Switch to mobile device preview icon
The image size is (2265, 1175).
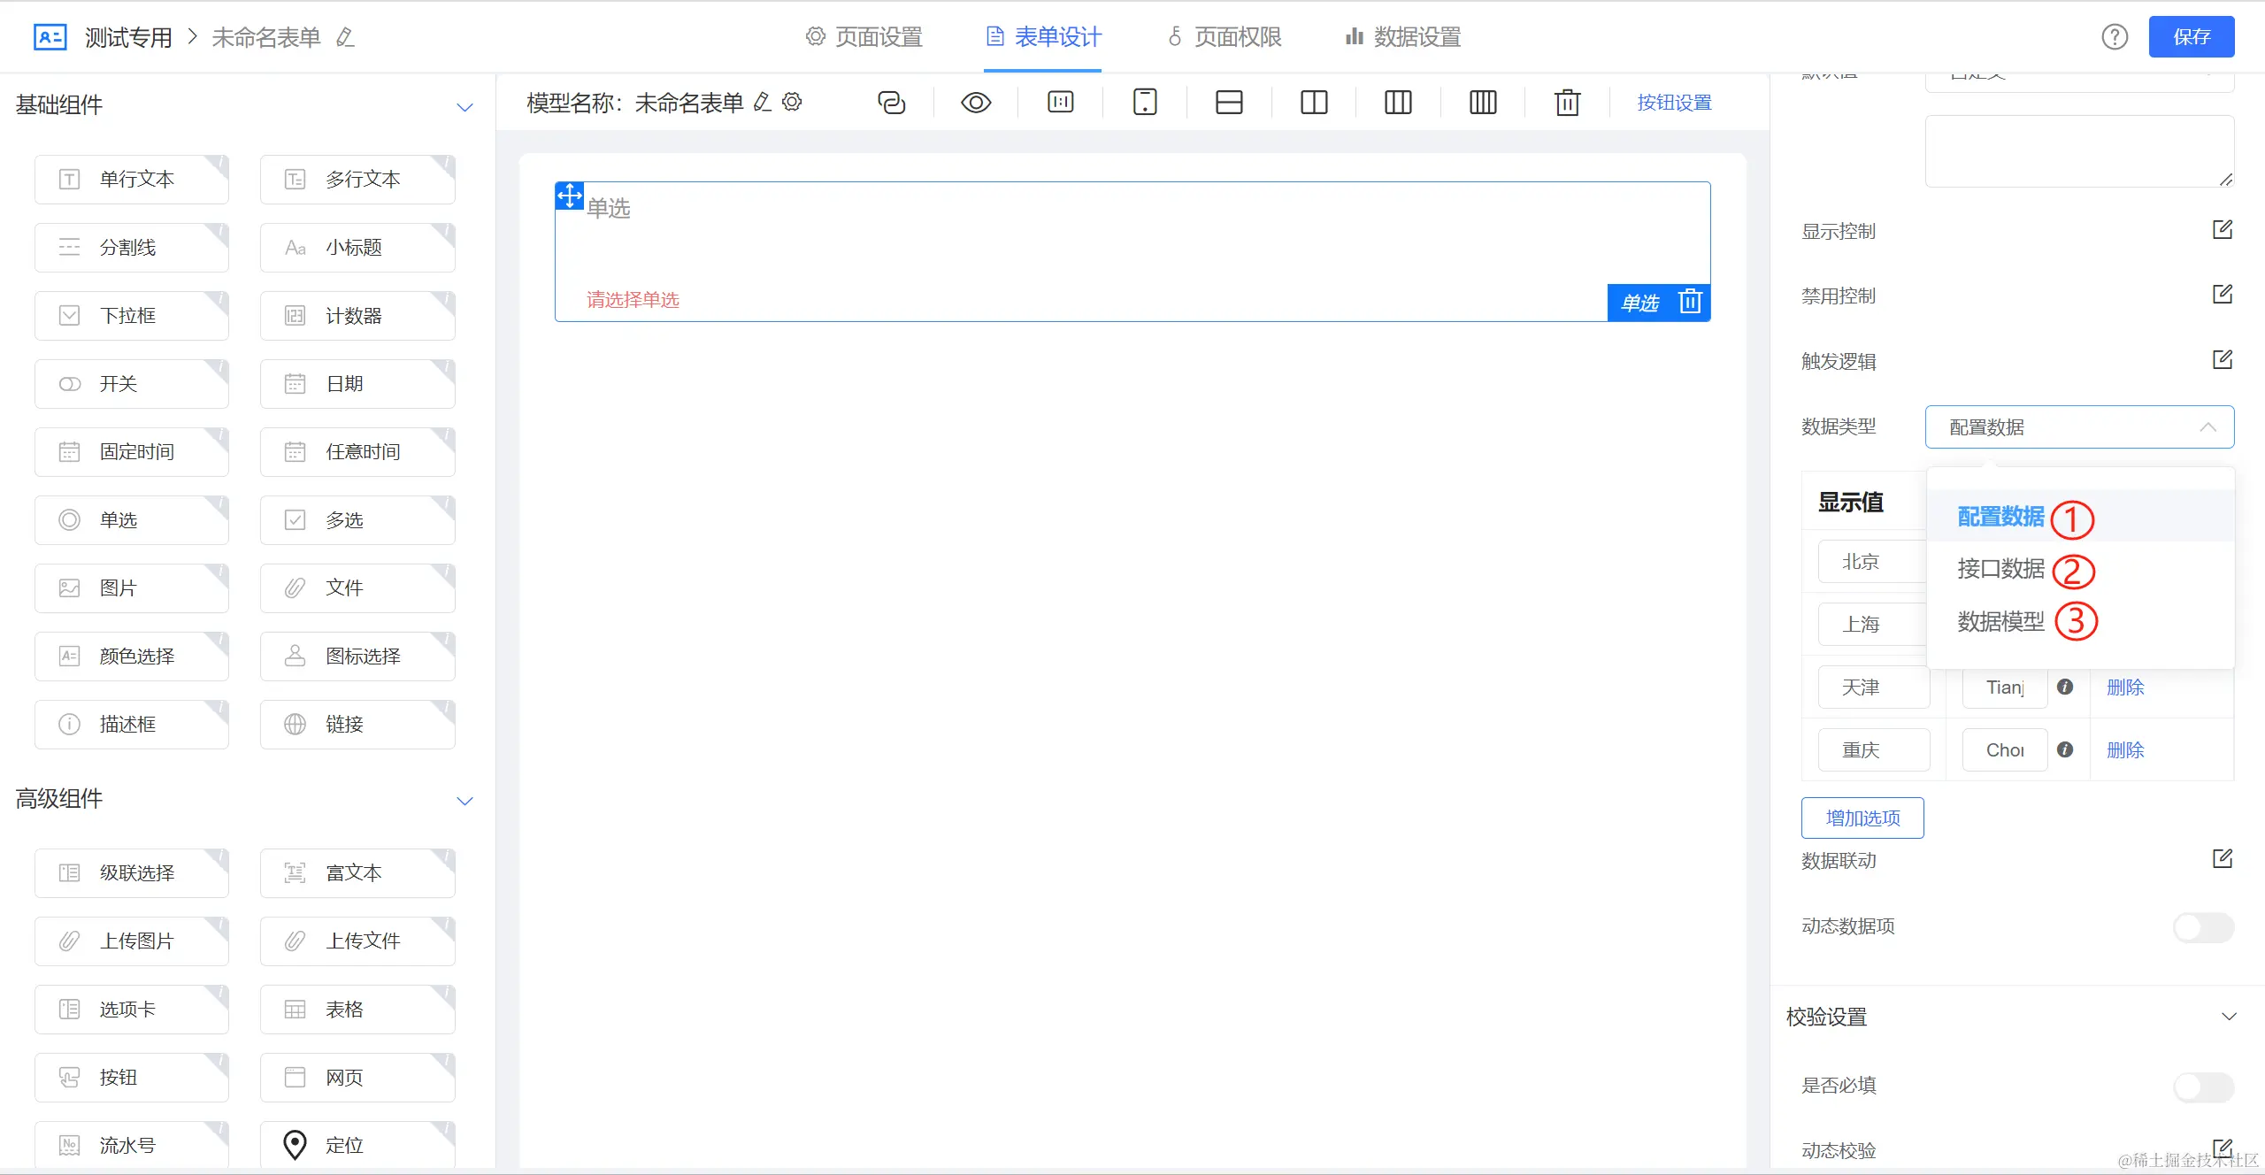point(1145,103)
